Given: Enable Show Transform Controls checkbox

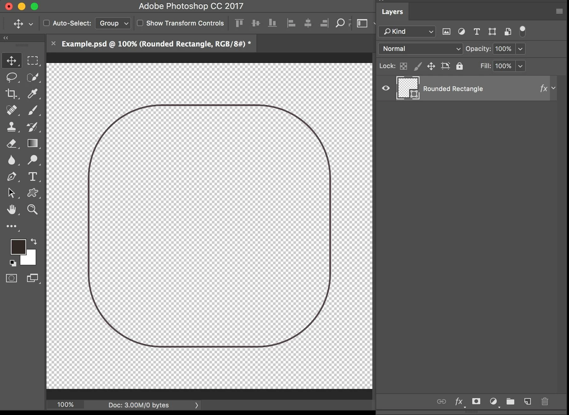Looking at the screenshot, I should click(140, 23).
